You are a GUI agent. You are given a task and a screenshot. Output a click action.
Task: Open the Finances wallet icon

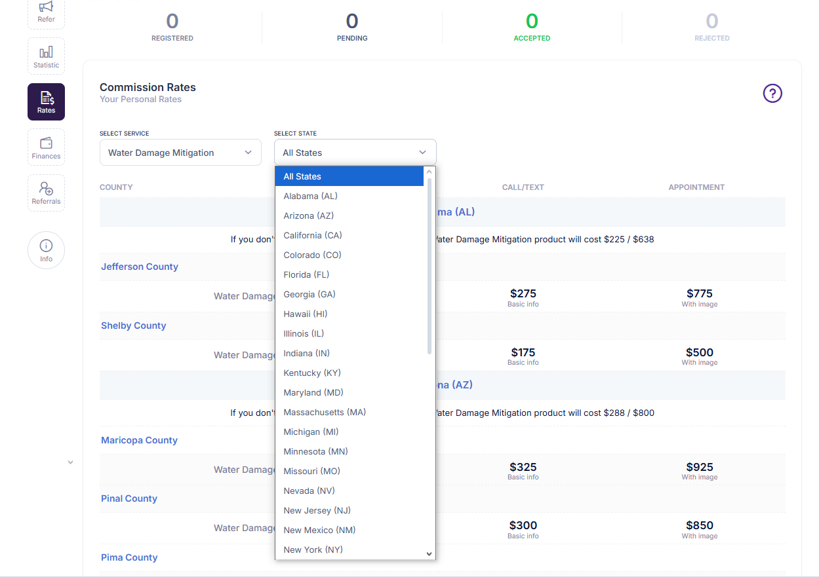[46, 147]
